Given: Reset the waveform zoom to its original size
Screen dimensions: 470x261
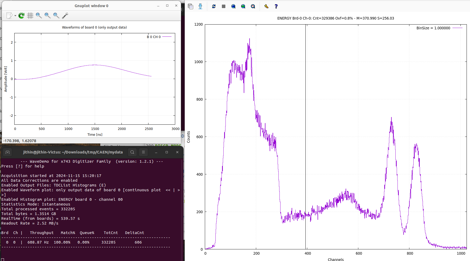Looking at the screenshot, I should [x=56, y=16].
